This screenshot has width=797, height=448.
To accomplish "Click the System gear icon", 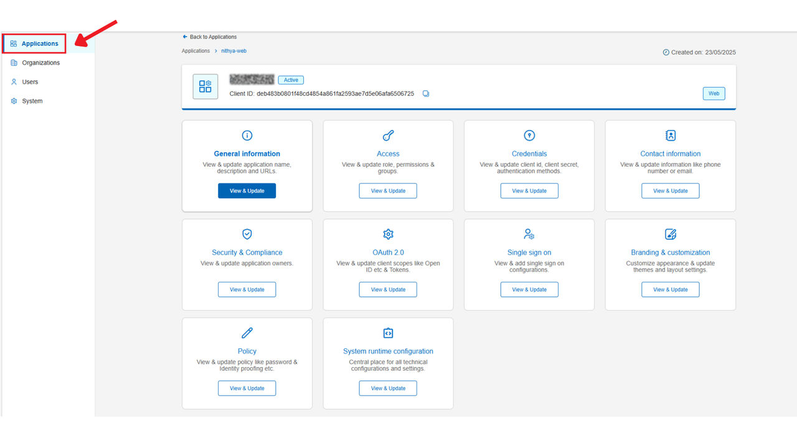I will (x=14, y=101).
